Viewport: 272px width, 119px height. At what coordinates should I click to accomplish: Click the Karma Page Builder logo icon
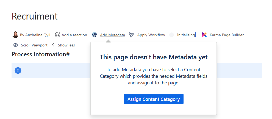tap(204, 35)
